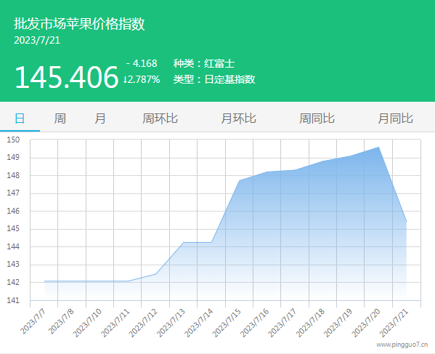The image size is (435, 354).
Task: Select the 周环比 tab
Action: pos(160,118)
